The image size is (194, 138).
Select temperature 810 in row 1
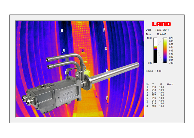tap(154, 87)
